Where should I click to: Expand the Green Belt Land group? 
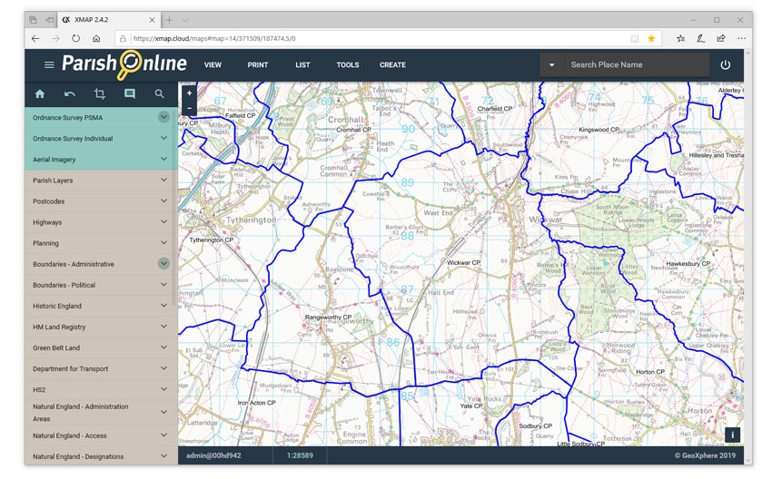click(x=163, y=347)
